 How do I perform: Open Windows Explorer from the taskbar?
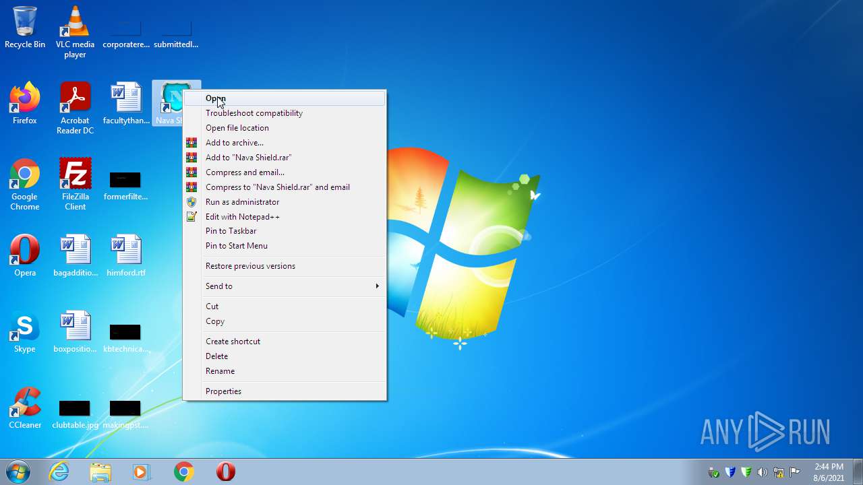coord(100,472)
